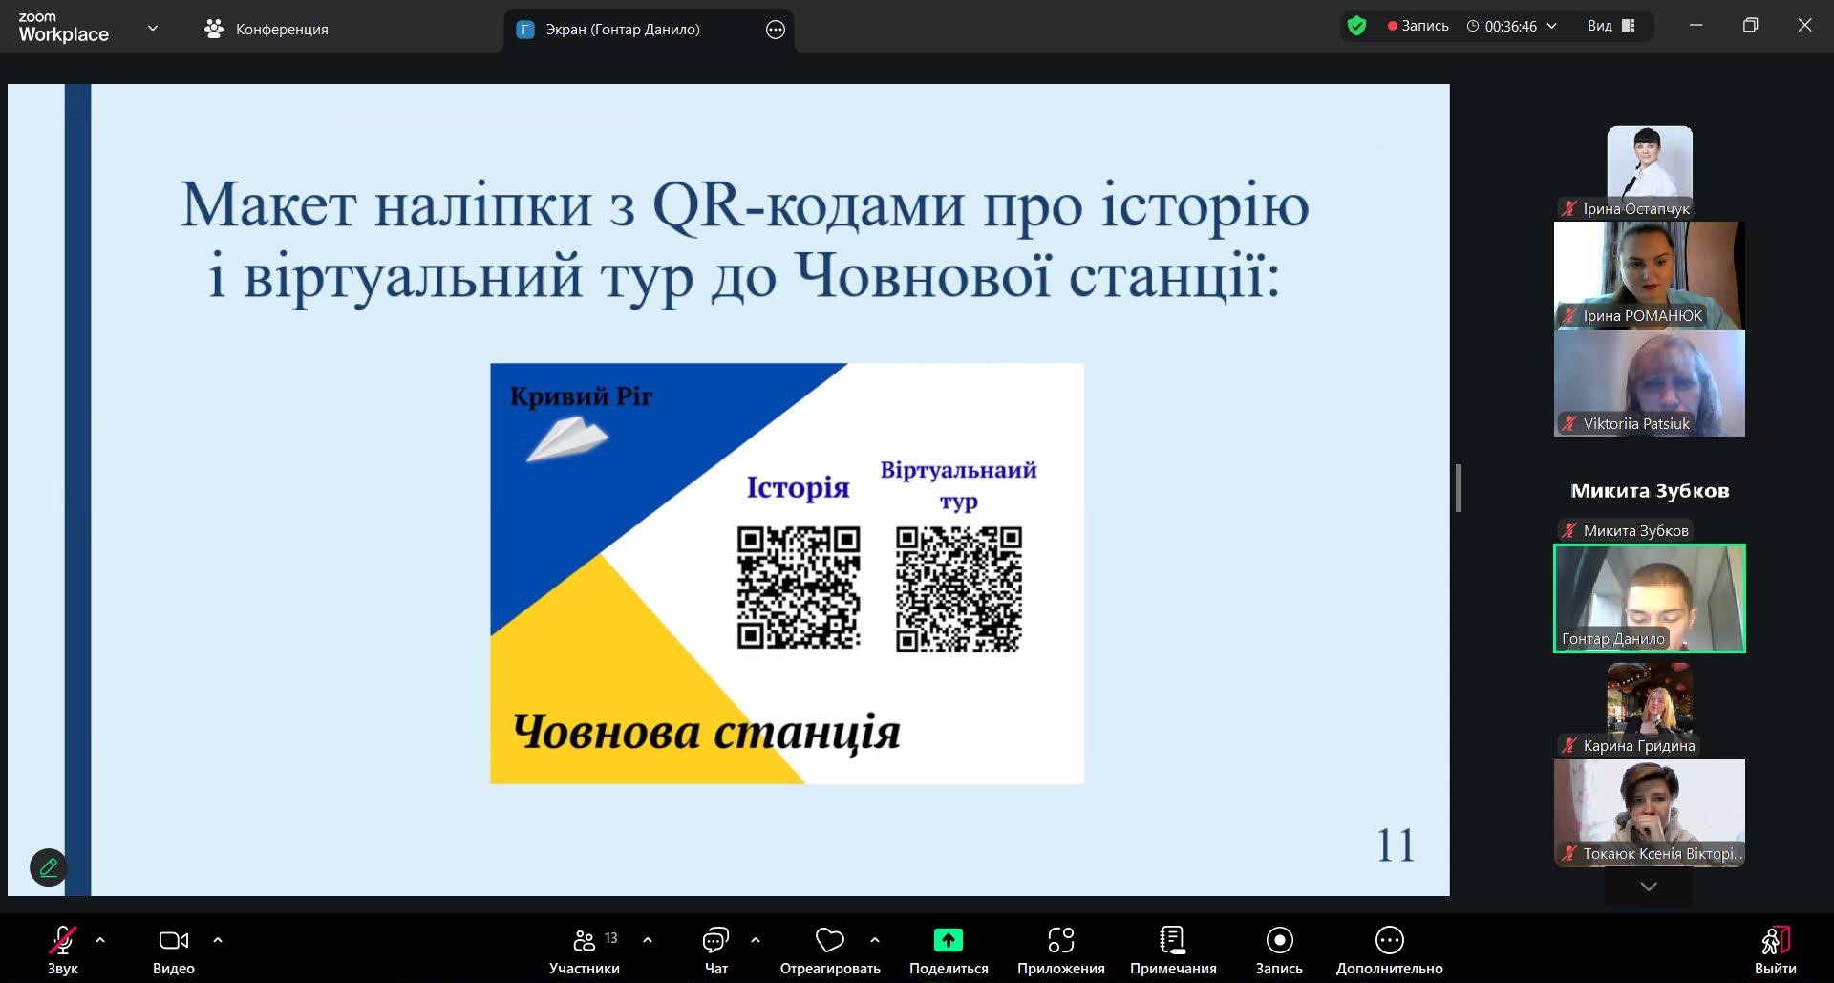Toggle recording with the Запись toolbar button
1834x983 pixels.
click(x=1278, y=941)
